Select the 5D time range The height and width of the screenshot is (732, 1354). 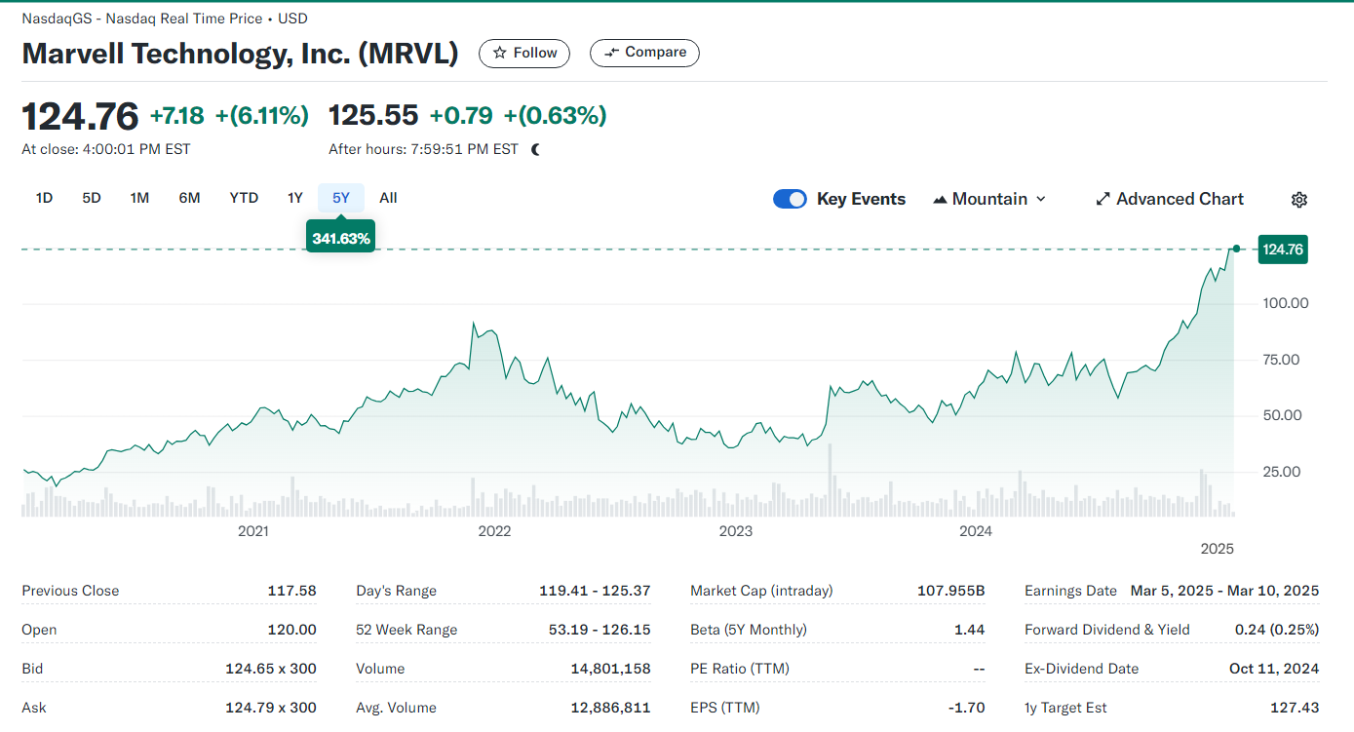point(92,198)
